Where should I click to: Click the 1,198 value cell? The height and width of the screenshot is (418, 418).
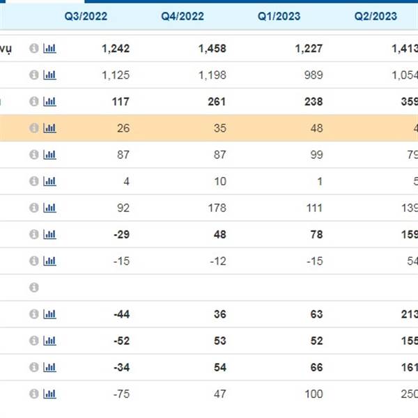coord(212,75)
